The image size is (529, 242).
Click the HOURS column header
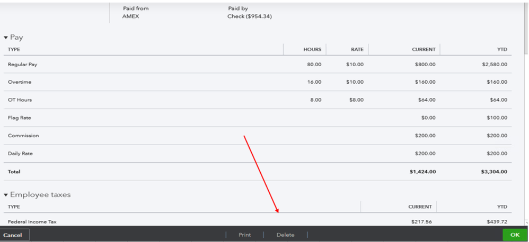(x=312, y=49)
